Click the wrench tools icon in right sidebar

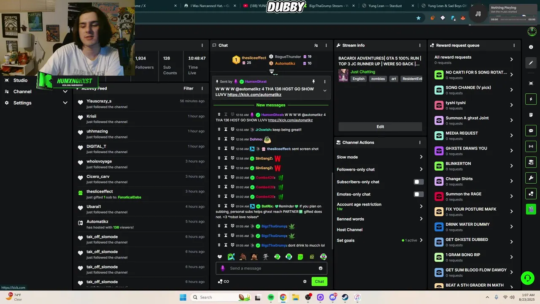pyautogui.click(x=531, y=177)
